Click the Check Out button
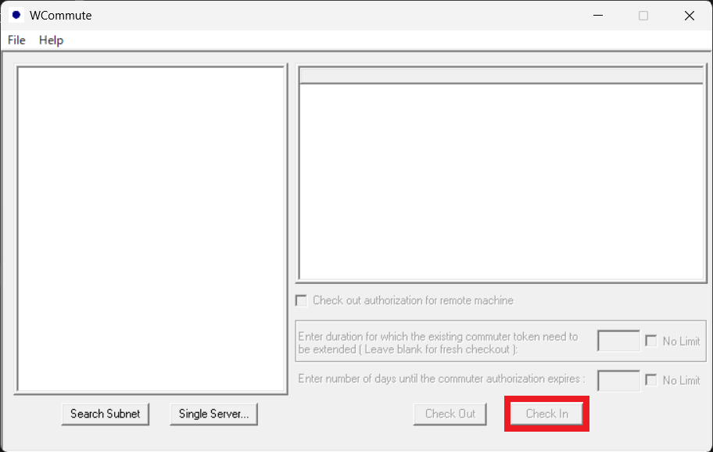This screenshot has width=713, height=452. (450, 414)
